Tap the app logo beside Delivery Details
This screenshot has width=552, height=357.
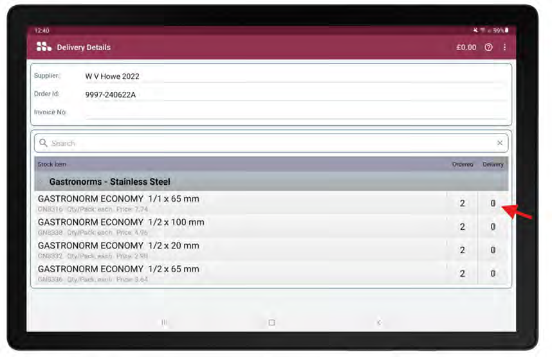tap(44, 47)
